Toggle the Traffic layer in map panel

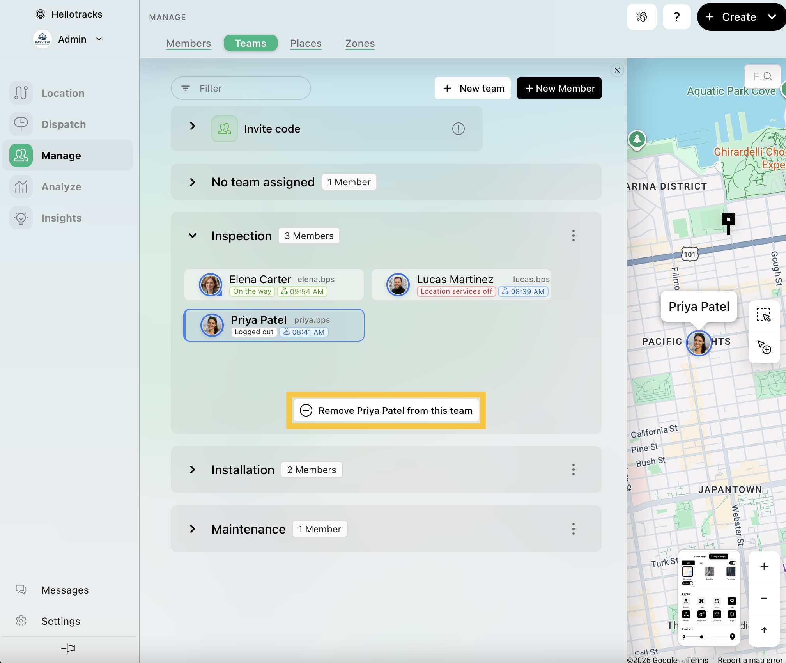(701, 601)
